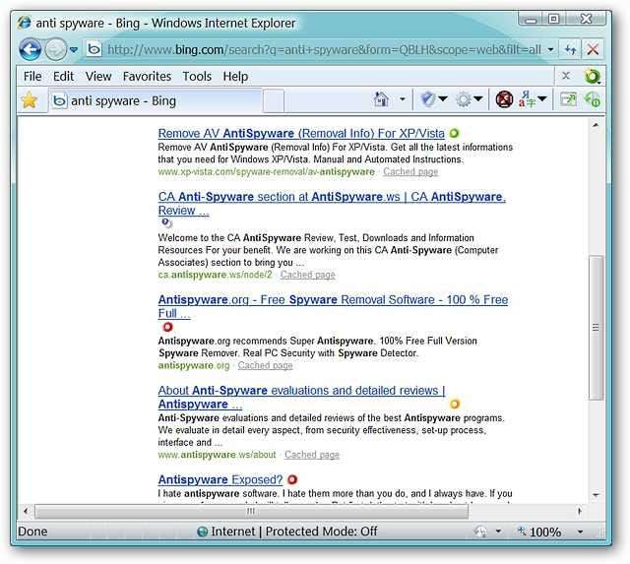
Task: Click red rating icon next to Antispyware Exposed
Action: pos(292,479)
